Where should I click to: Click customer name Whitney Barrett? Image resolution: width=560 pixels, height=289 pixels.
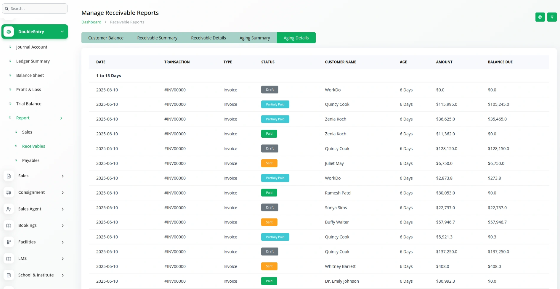(340, 267)
